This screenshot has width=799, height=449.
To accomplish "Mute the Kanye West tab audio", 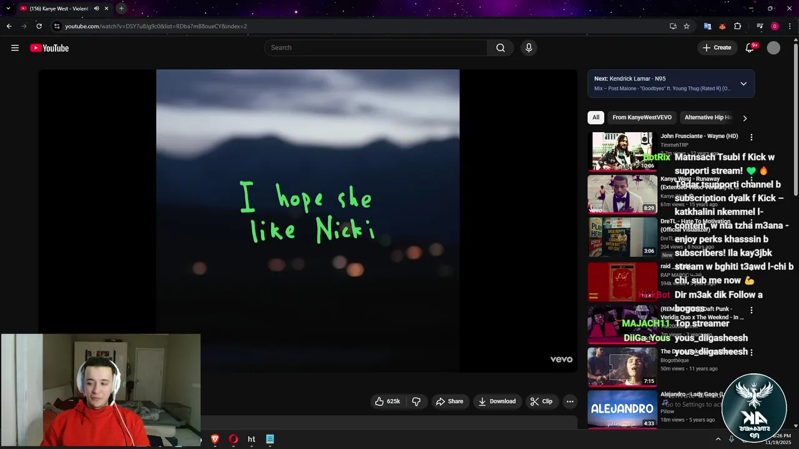I will pyautogui.click(x=96, y=9).
